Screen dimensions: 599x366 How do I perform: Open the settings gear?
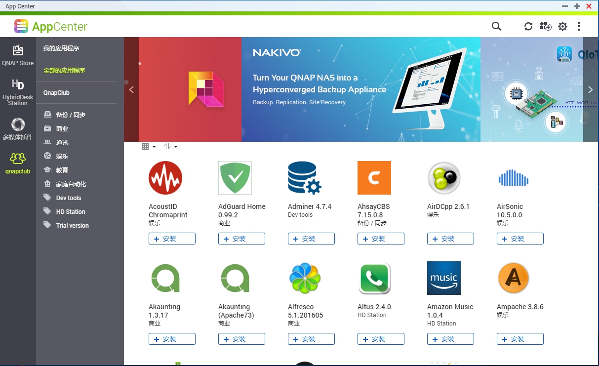tap(562, 26)
